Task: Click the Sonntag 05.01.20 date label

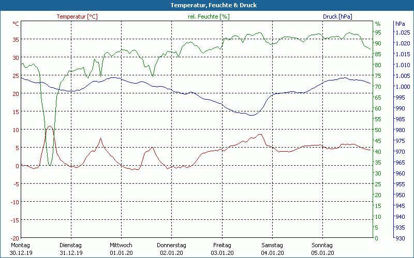Action: coord(323,249)
